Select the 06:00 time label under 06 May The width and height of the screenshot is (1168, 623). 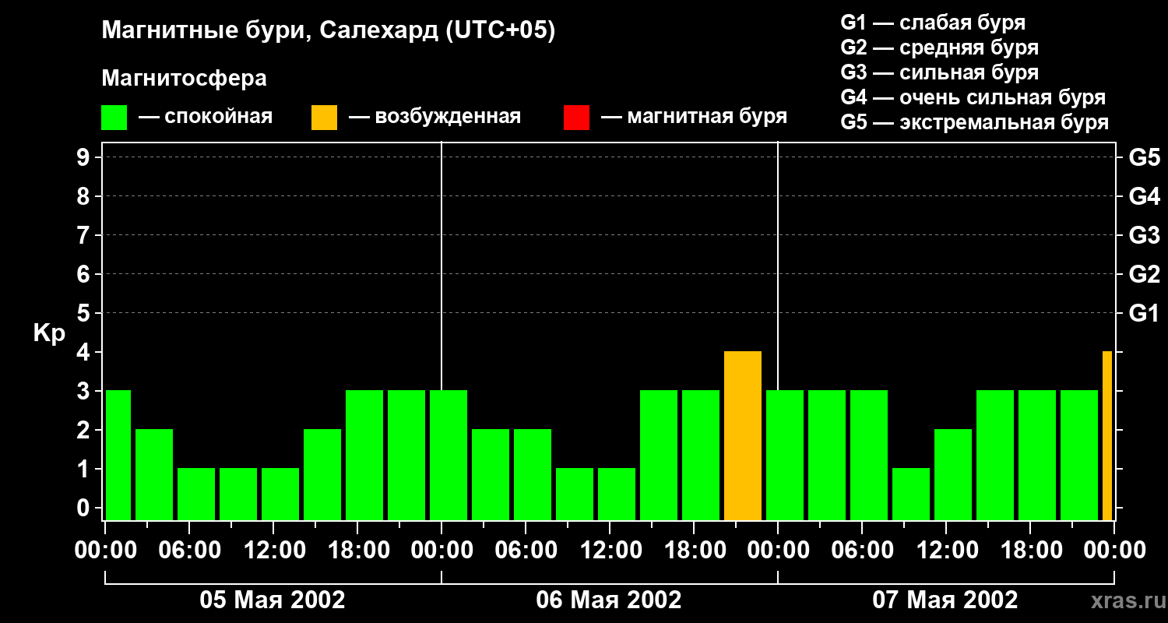pyautogui.click(x=526, y=551)
